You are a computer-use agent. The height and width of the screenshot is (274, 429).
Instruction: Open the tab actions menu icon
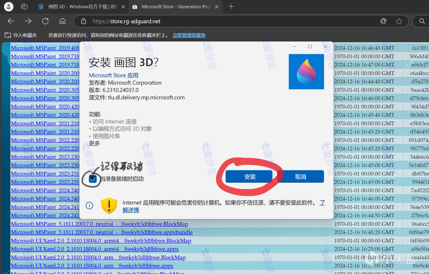coord(24,6)
